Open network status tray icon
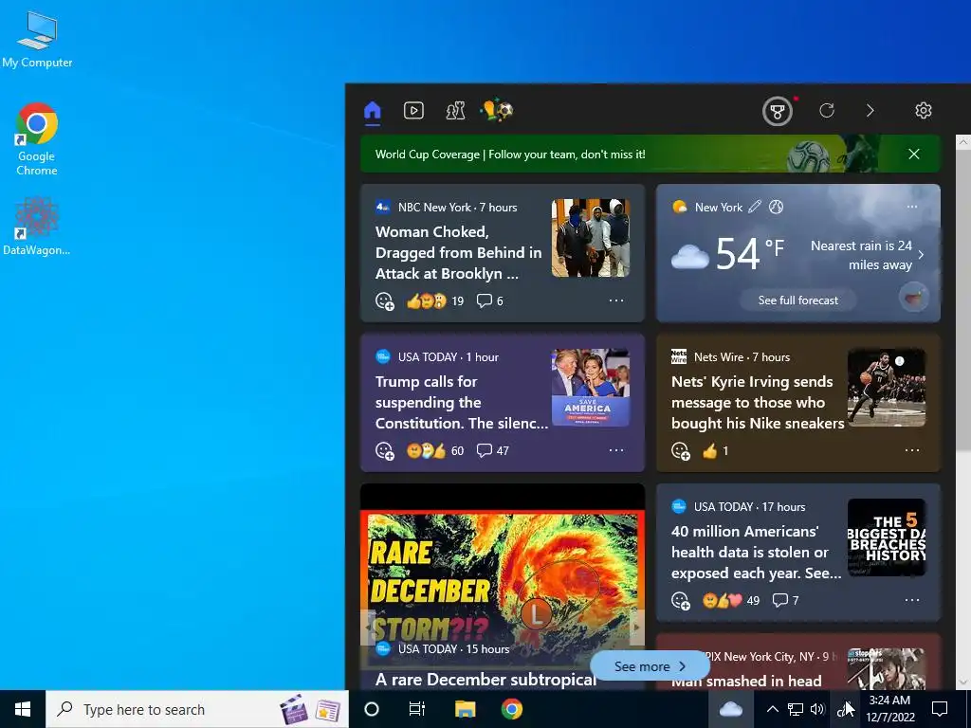971x728 pixels. tap(796, 709)
